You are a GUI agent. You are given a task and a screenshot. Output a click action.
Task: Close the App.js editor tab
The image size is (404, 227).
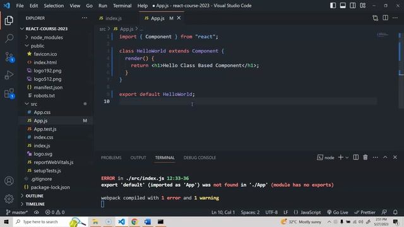click(179, 18)
